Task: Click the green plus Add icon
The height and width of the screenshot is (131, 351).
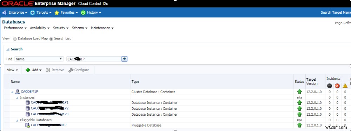Action: (28, 70)
